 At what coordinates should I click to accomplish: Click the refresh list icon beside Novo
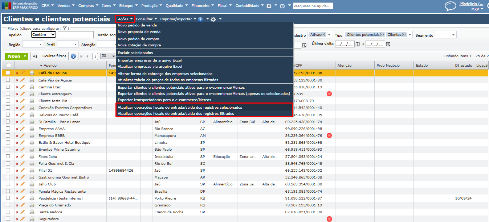[35, 56]
